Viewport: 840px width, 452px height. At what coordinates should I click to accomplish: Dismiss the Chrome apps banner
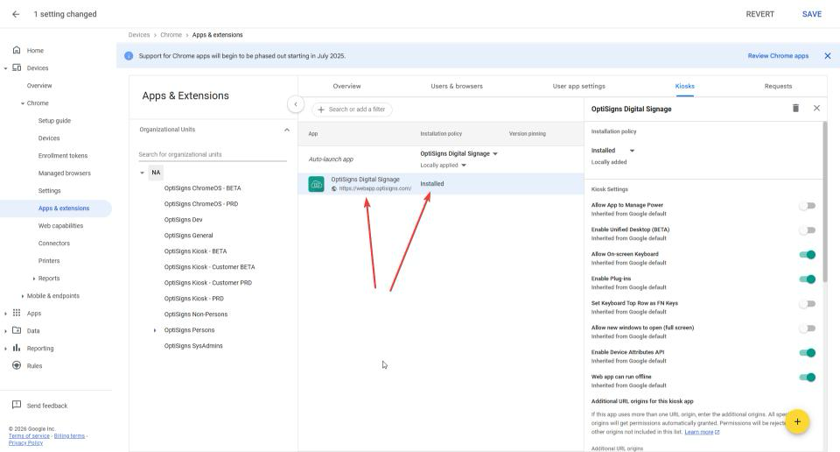tap(827, 56)
